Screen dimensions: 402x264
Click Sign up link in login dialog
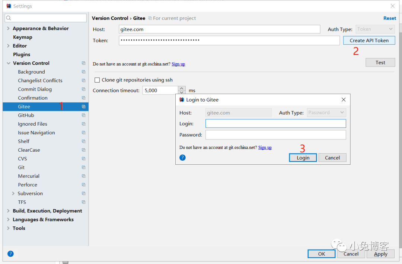pos(265,148)
